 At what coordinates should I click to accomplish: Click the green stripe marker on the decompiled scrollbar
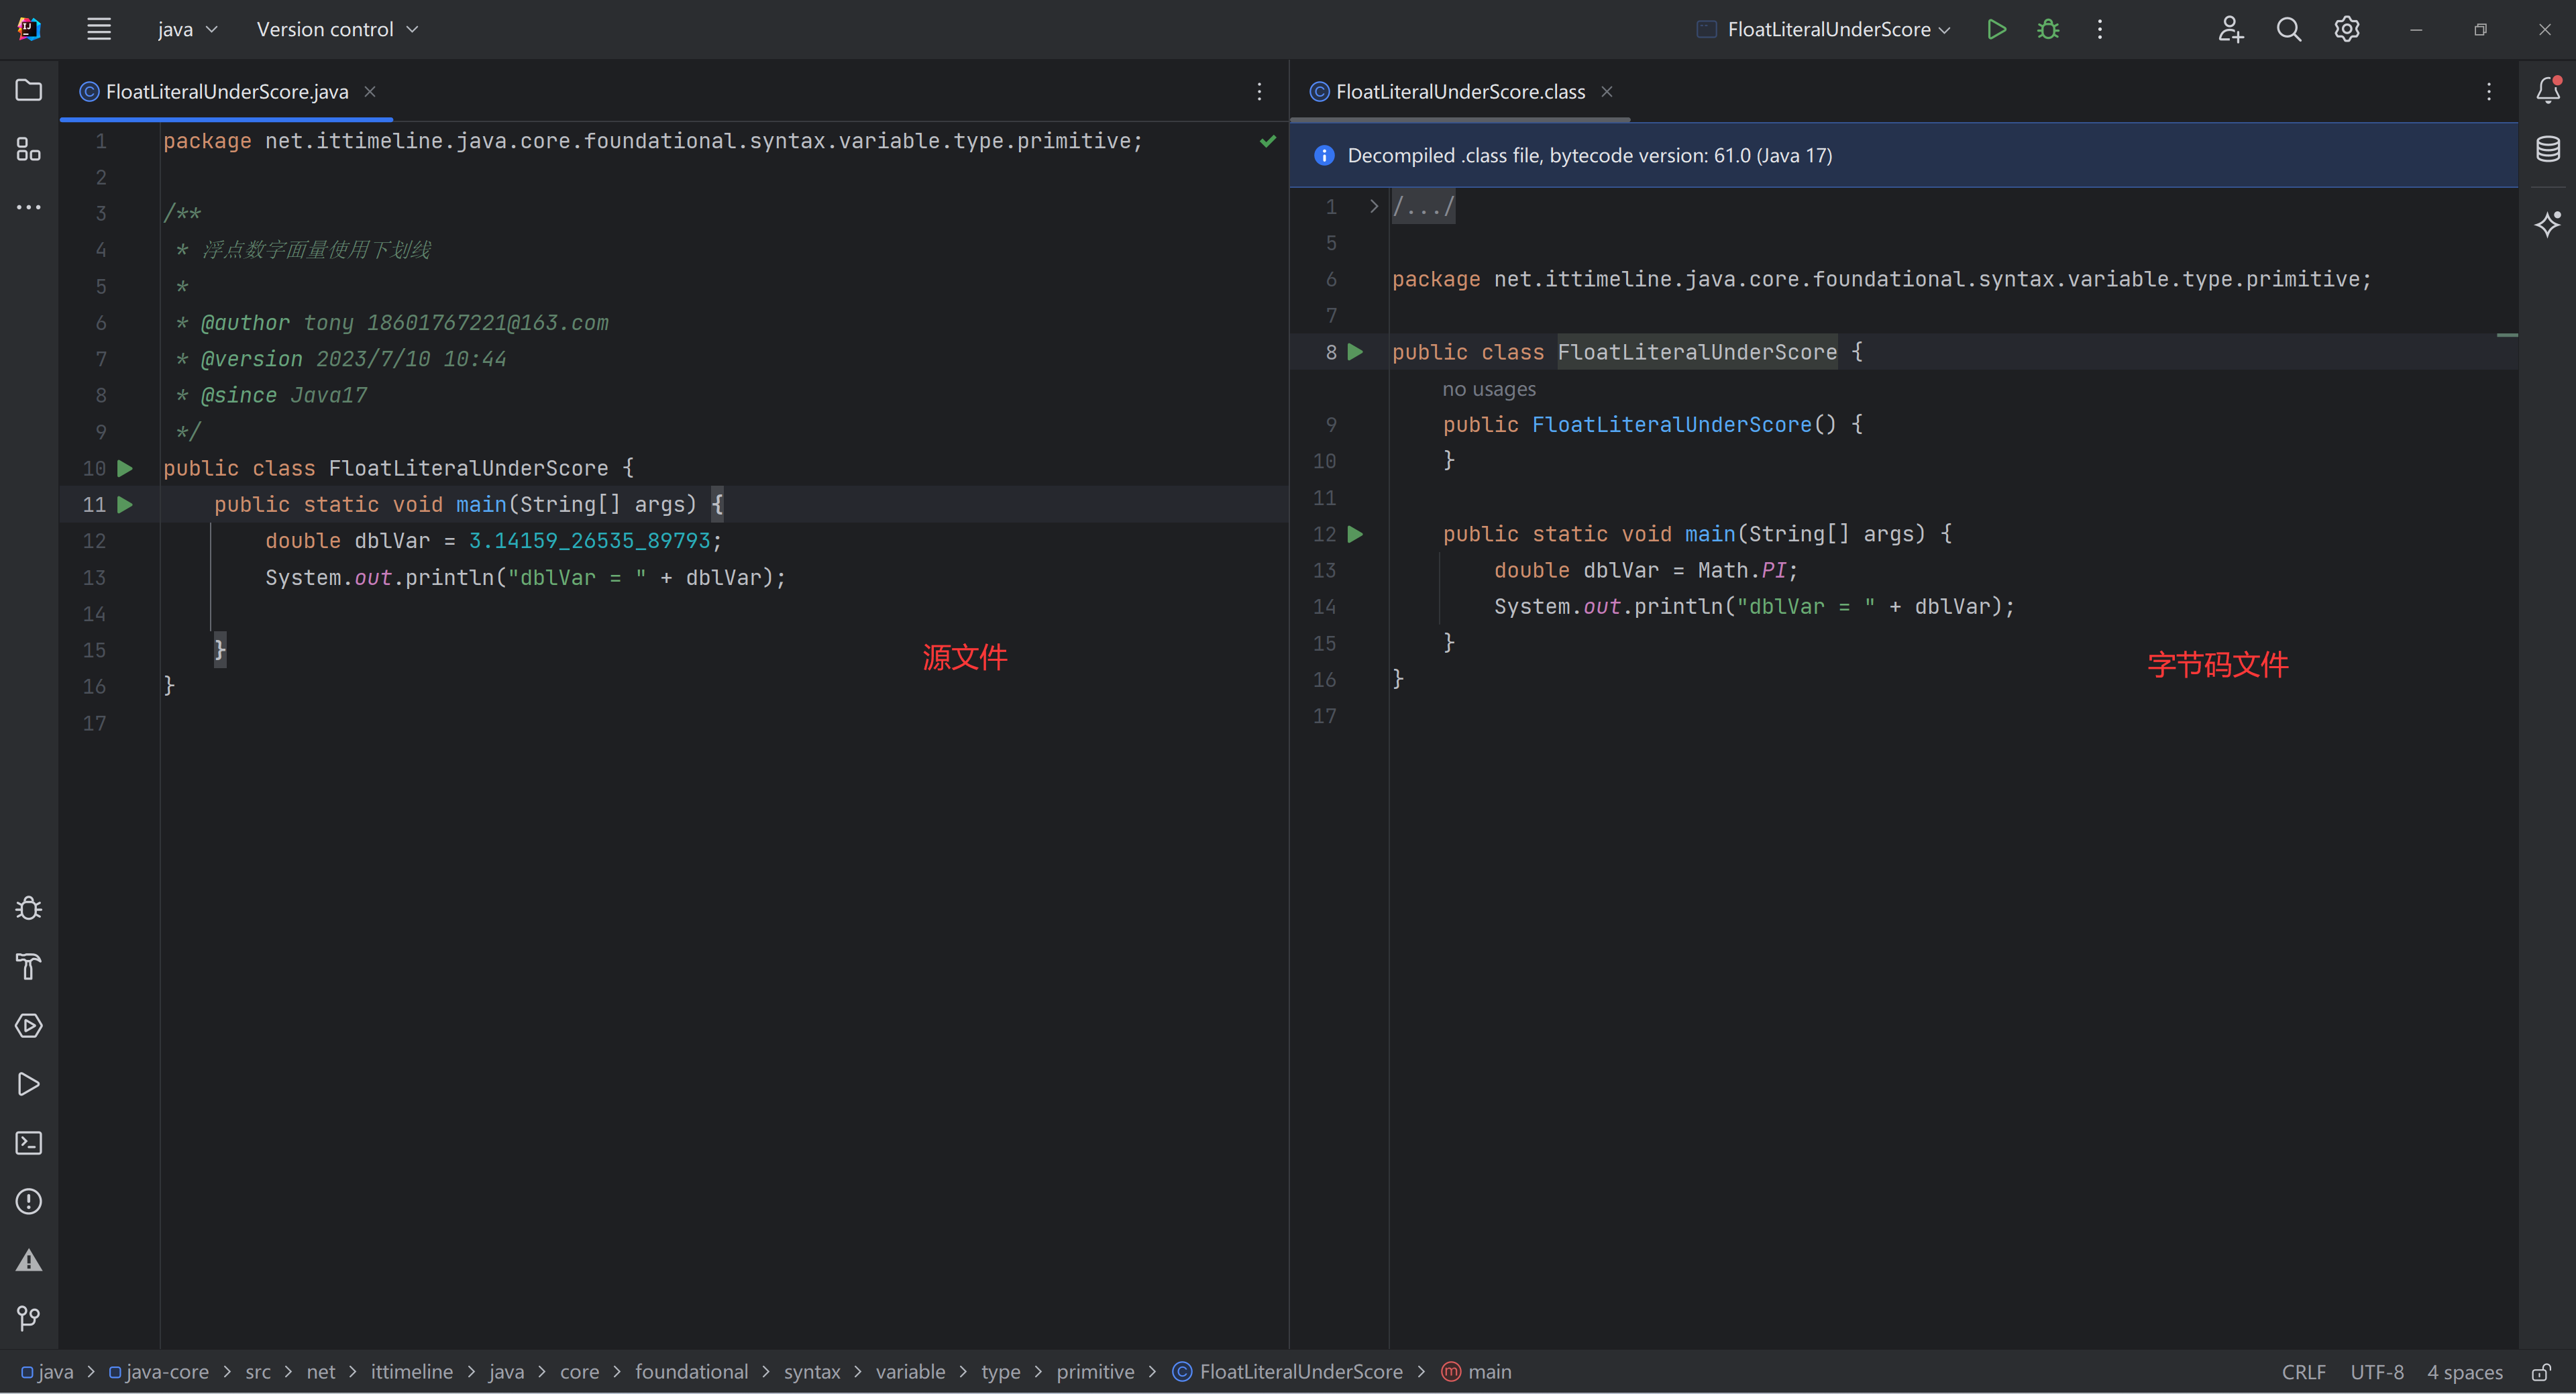[x=2507, y=335]
